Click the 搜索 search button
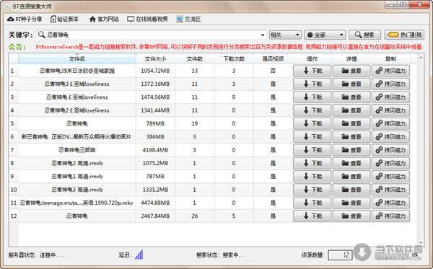 click(x=364, y=35)
